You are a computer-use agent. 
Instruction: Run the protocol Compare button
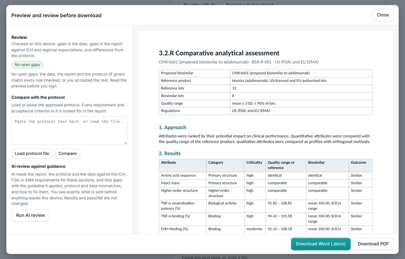click(x=68, y=154)
